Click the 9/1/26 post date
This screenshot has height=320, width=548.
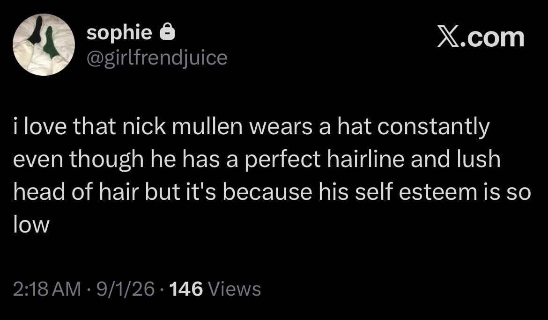coord(126,289)
